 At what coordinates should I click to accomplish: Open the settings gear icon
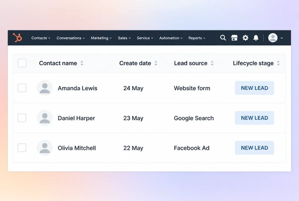pos(245,38)
